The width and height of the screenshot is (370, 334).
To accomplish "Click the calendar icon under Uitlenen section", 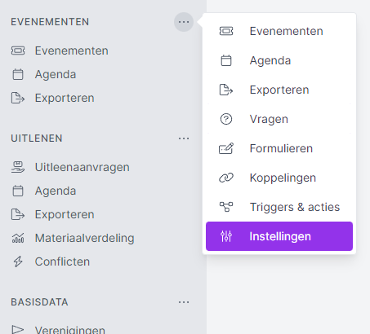I will click(x=18, y=191).
